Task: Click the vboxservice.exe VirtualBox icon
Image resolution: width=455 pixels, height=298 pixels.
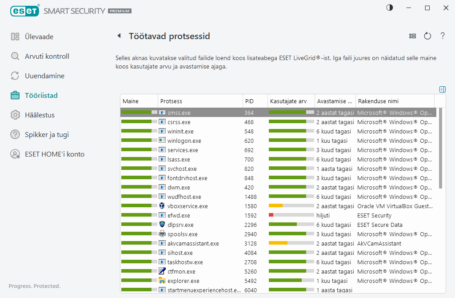Action: point(162,206)
